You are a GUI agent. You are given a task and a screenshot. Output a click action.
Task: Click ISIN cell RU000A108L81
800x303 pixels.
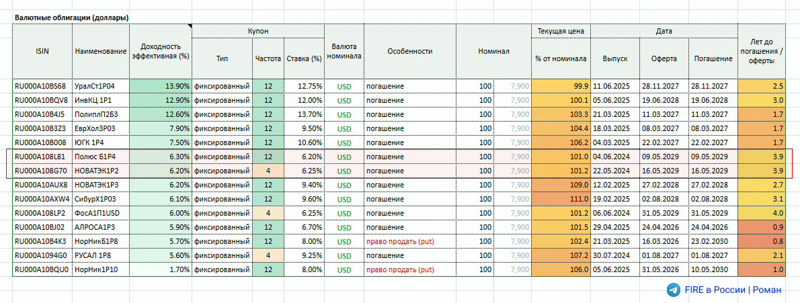click(43, 157)
